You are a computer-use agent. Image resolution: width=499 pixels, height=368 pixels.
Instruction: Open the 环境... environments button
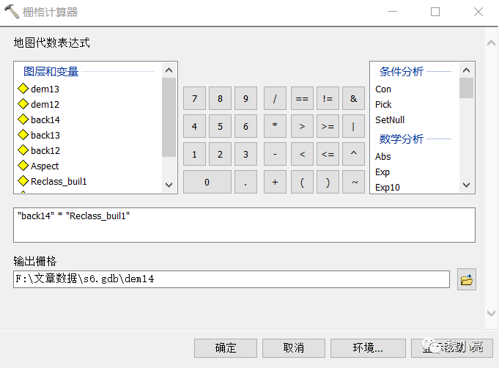pos(368,348)
